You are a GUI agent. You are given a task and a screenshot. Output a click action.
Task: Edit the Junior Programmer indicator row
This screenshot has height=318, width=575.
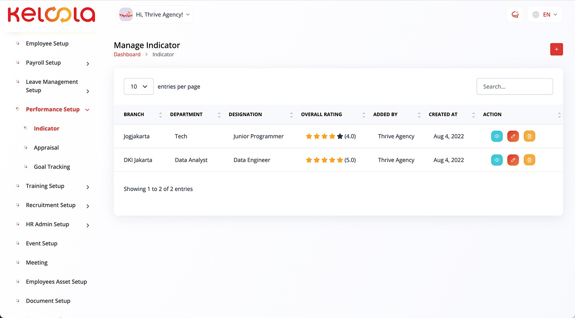click(x=513, y=136)
